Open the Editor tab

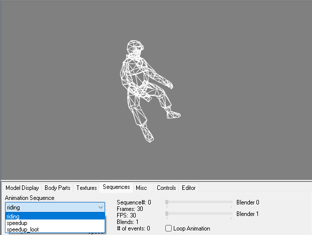coord(189,188)
